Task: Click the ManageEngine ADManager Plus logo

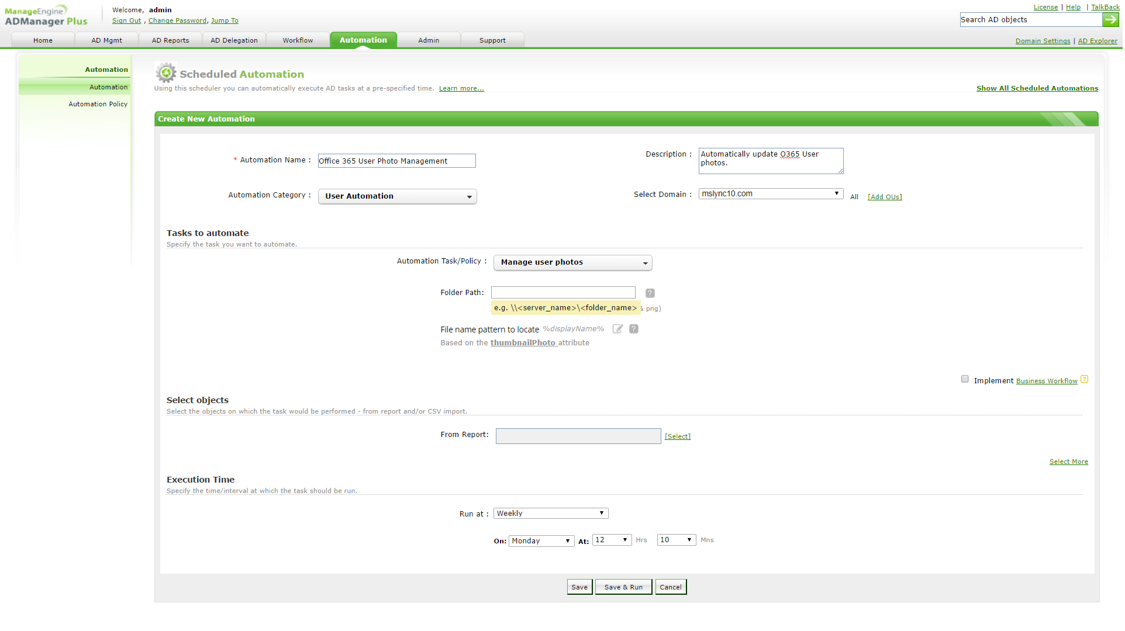Action: (x=46, y=16)
